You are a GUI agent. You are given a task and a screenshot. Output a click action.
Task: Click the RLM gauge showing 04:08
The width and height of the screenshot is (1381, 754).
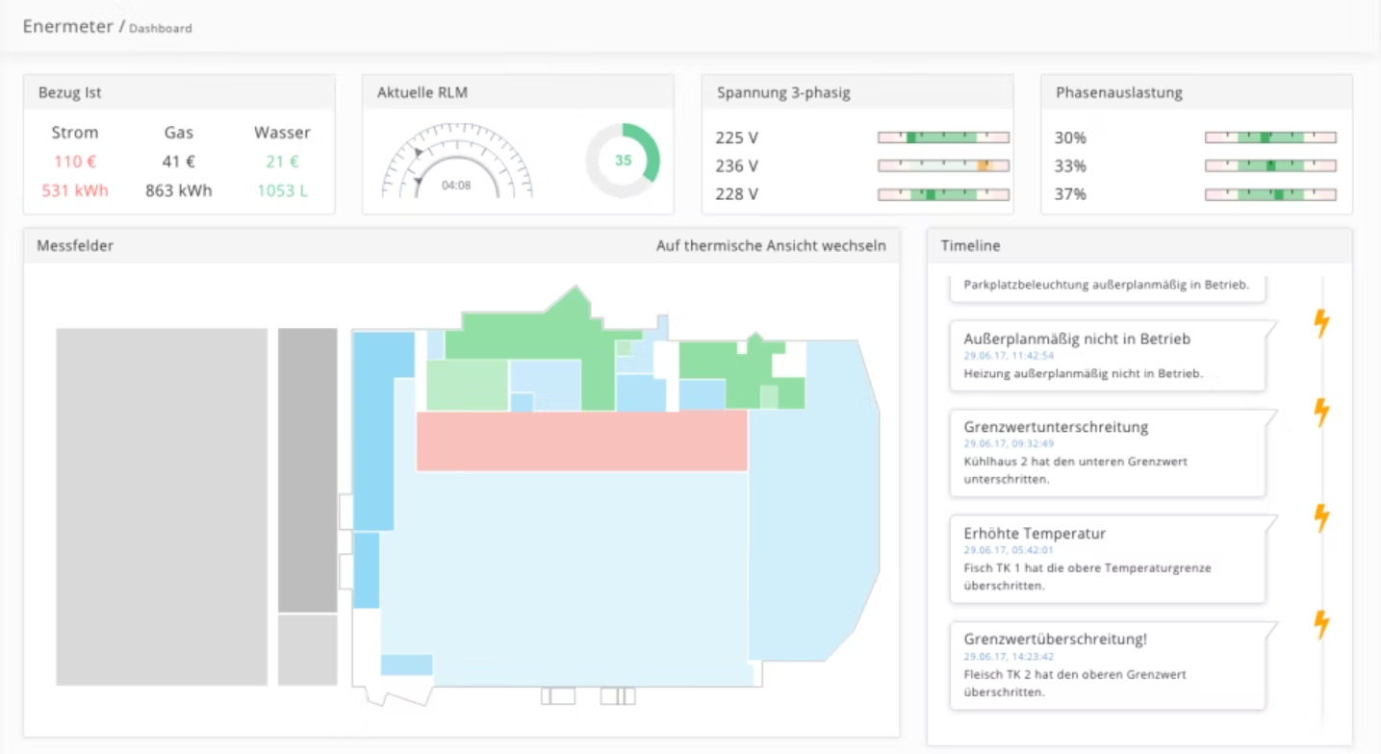coord(456,162)
